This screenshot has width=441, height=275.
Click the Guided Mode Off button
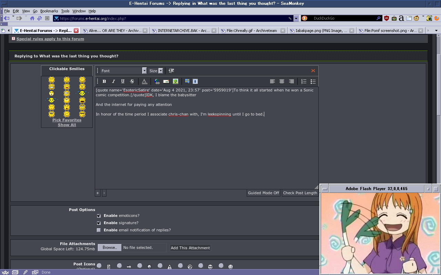264,193
